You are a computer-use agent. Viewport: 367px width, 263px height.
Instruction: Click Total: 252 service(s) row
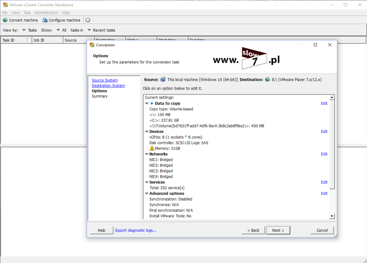pyautogui.click(x=167, y=188)
